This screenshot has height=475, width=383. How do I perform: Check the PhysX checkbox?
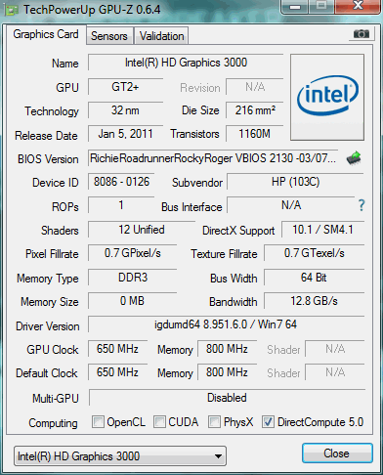[214, 421]
